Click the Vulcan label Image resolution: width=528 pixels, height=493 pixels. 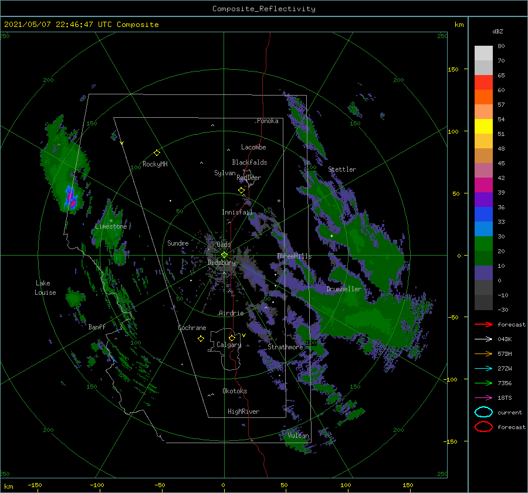coord(299,436)
